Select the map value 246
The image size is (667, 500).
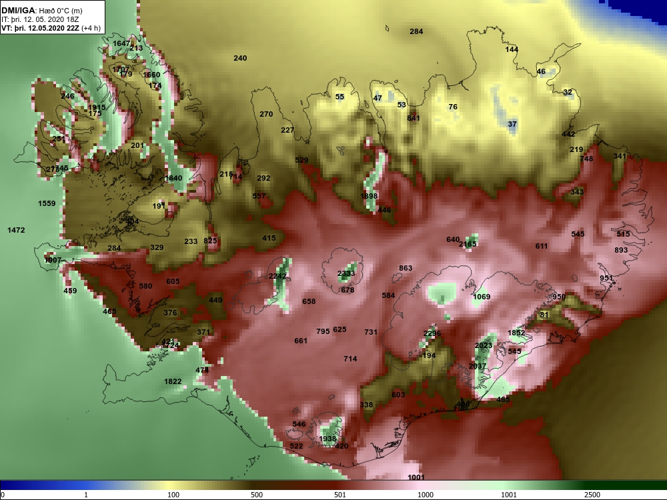67,95
